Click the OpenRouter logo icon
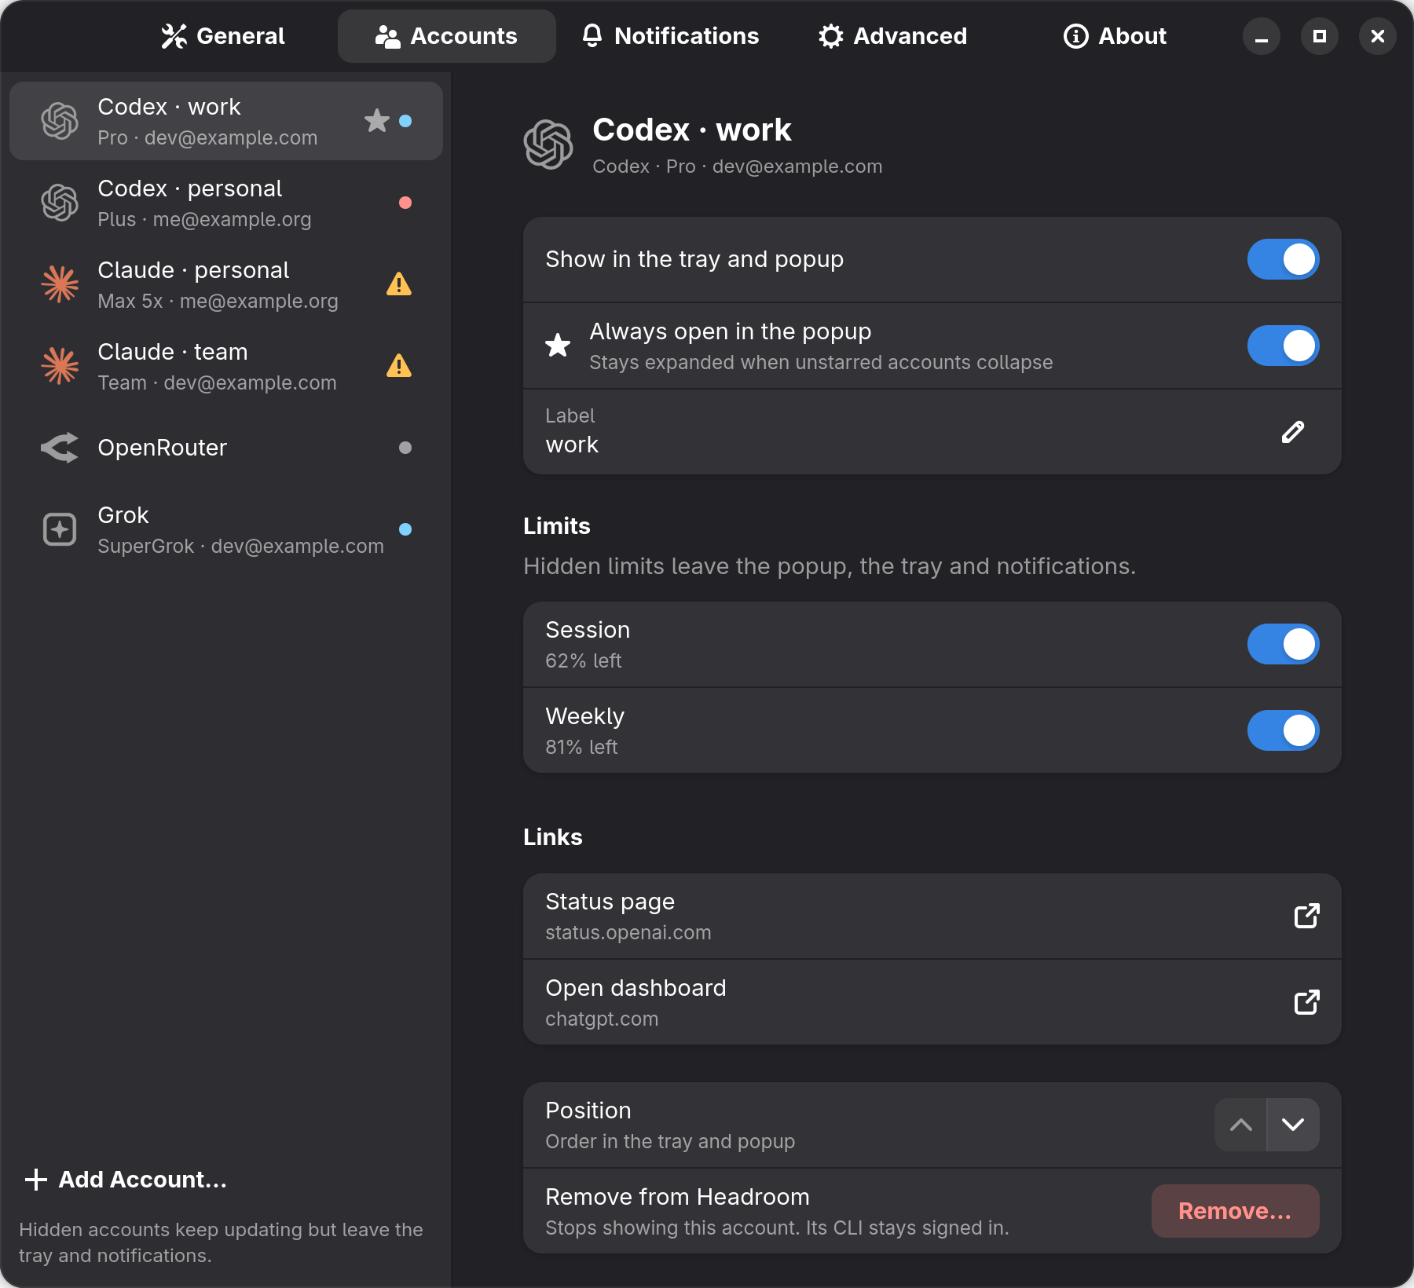The image size is (1414, 1288). (x=60, y=448)
